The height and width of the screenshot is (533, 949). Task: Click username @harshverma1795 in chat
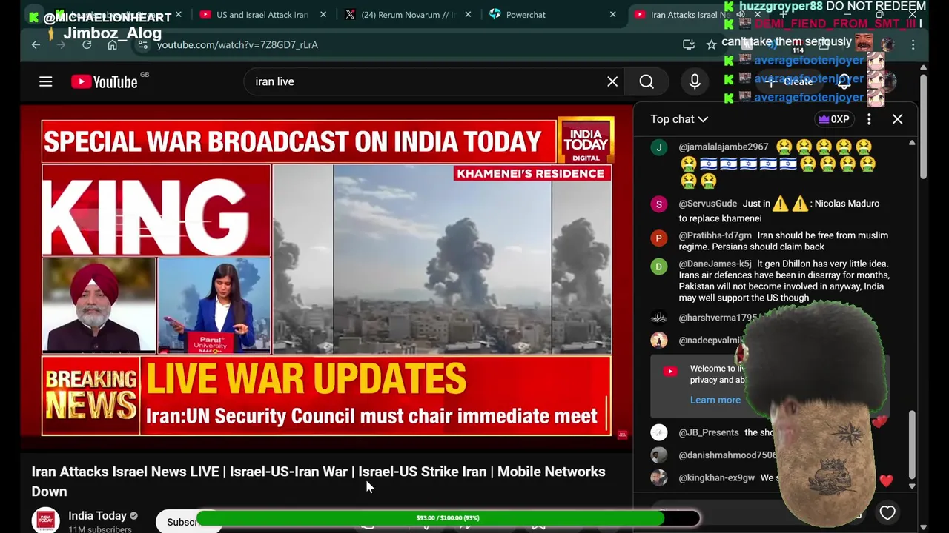click(x=718, y=318)
